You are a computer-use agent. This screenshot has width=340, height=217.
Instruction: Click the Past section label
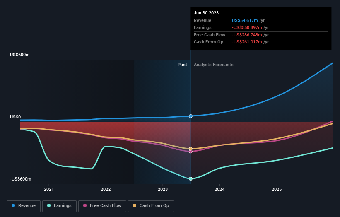pos(182,65)
